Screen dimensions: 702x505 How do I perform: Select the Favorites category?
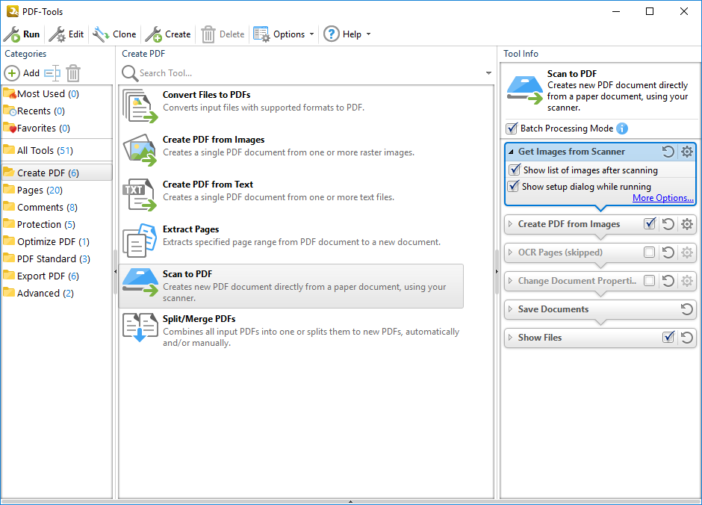[57, 128]
